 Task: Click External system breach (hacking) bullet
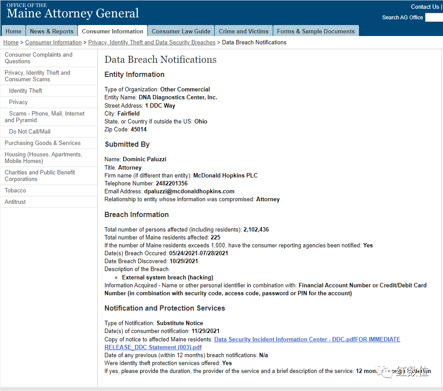(168, 278)
